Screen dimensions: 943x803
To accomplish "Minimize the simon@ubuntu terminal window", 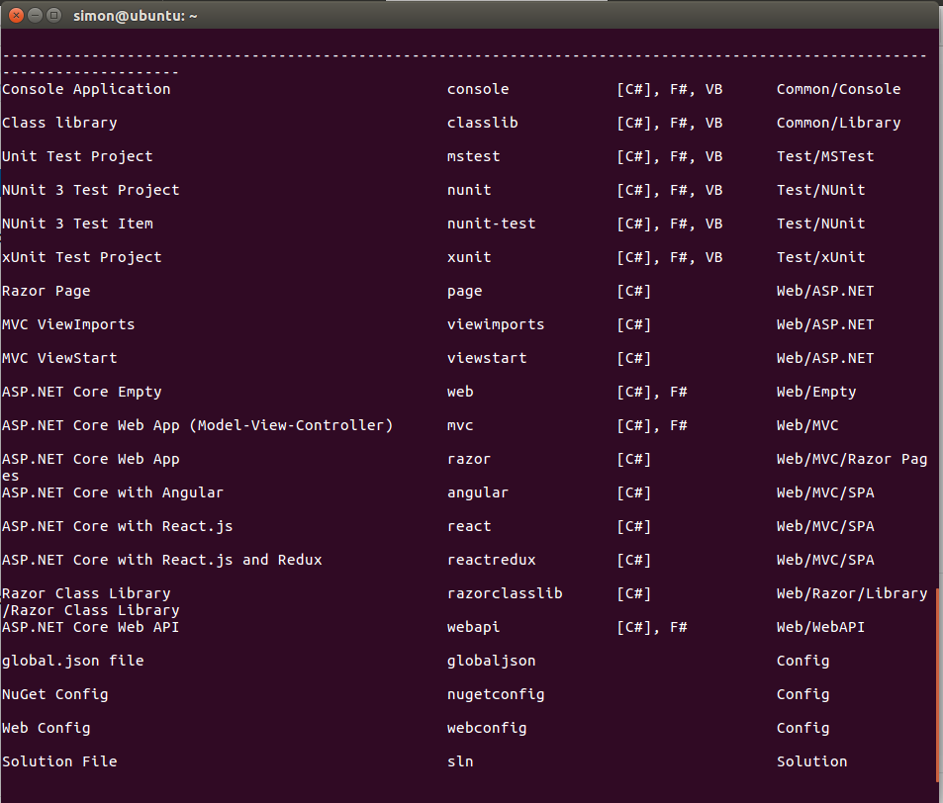I will (36, 15).
